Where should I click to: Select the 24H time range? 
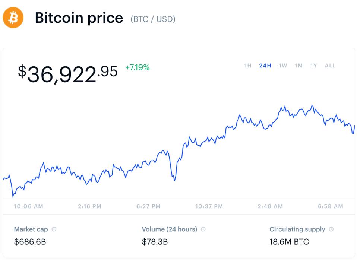(265, 66)
